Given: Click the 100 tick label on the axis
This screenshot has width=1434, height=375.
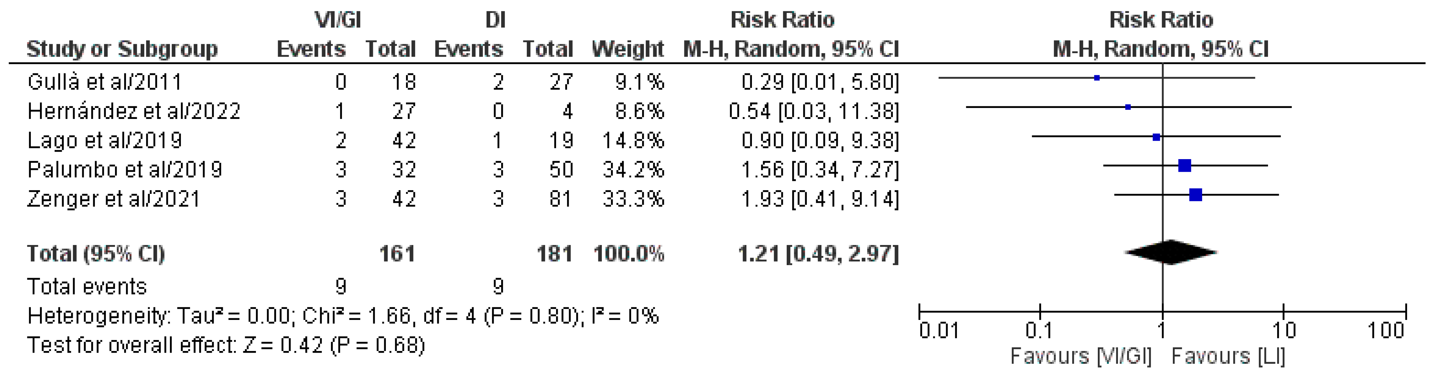Looking at the screenshot, I should (1386, 331).
